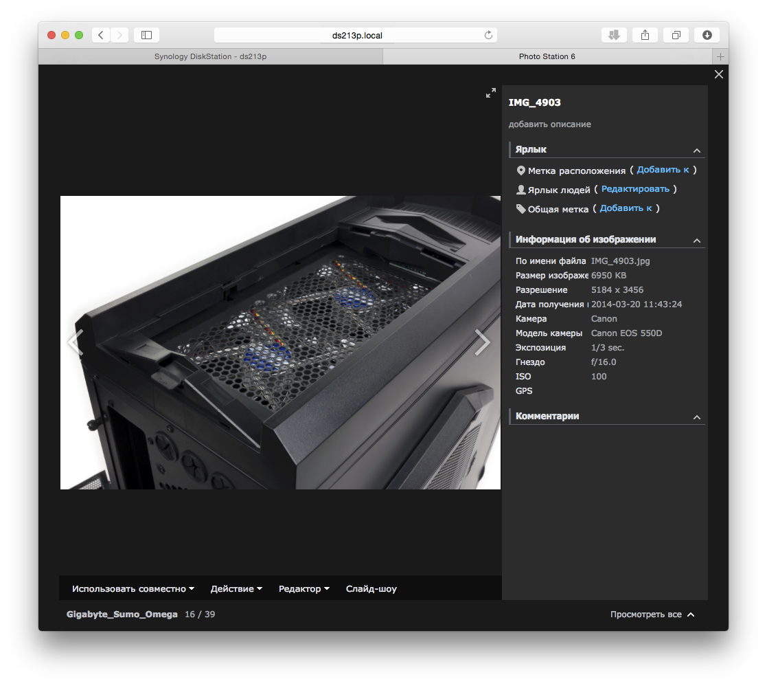Screen dimensions: 767x686
Task: Open the Редактор dropdown menu
Action: [x=304, y=588]
